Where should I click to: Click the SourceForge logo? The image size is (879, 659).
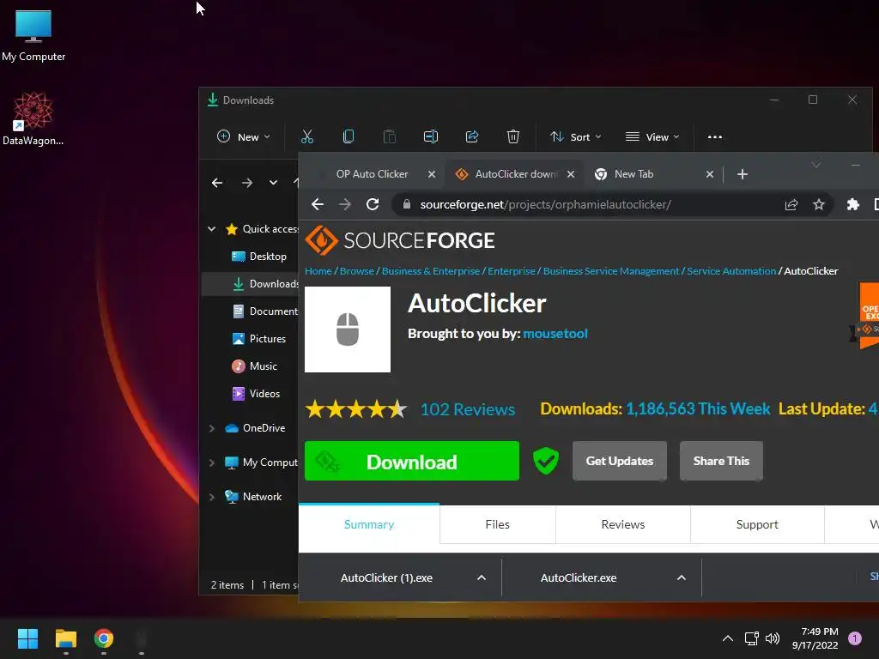pos(400,240)
